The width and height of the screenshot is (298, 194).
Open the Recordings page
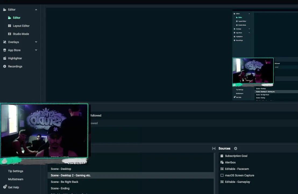(15, 67)
